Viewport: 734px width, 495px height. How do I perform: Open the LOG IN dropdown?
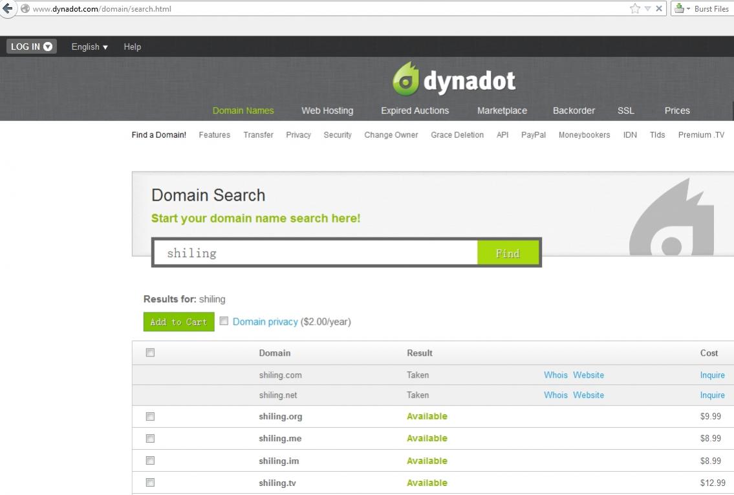pyautogui.click(x=31, y=47)
